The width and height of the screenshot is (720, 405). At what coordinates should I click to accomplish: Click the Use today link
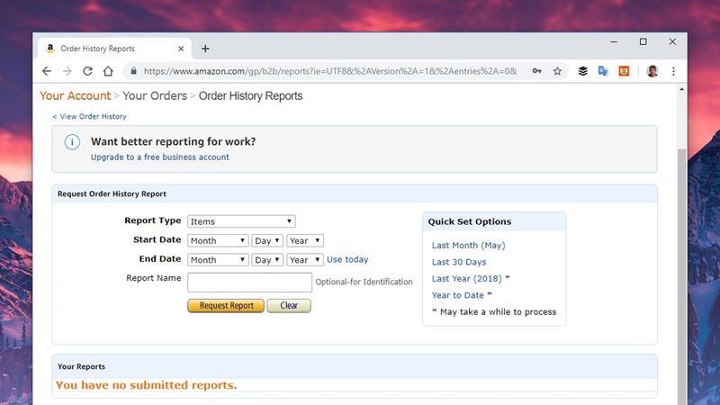(347, 259)
